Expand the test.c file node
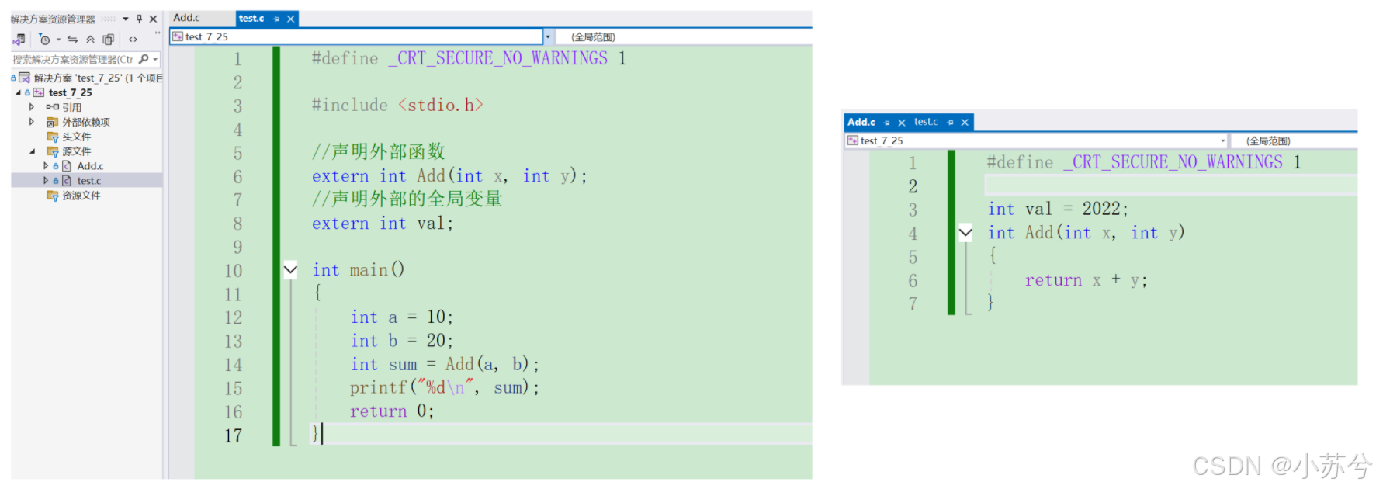The image size is (1376, 489). (46, 181)
